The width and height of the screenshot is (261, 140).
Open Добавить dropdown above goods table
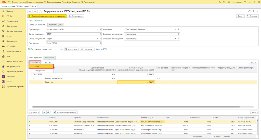click(x=34, y=113)
